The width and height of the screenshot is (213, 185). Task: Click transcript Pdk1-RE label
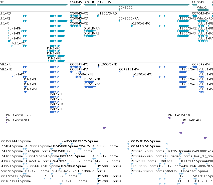point(55,59)
